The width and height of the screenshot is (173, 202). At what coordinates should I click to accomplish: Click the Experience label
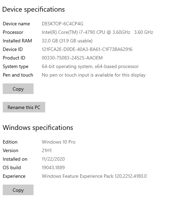click(14, 176)
